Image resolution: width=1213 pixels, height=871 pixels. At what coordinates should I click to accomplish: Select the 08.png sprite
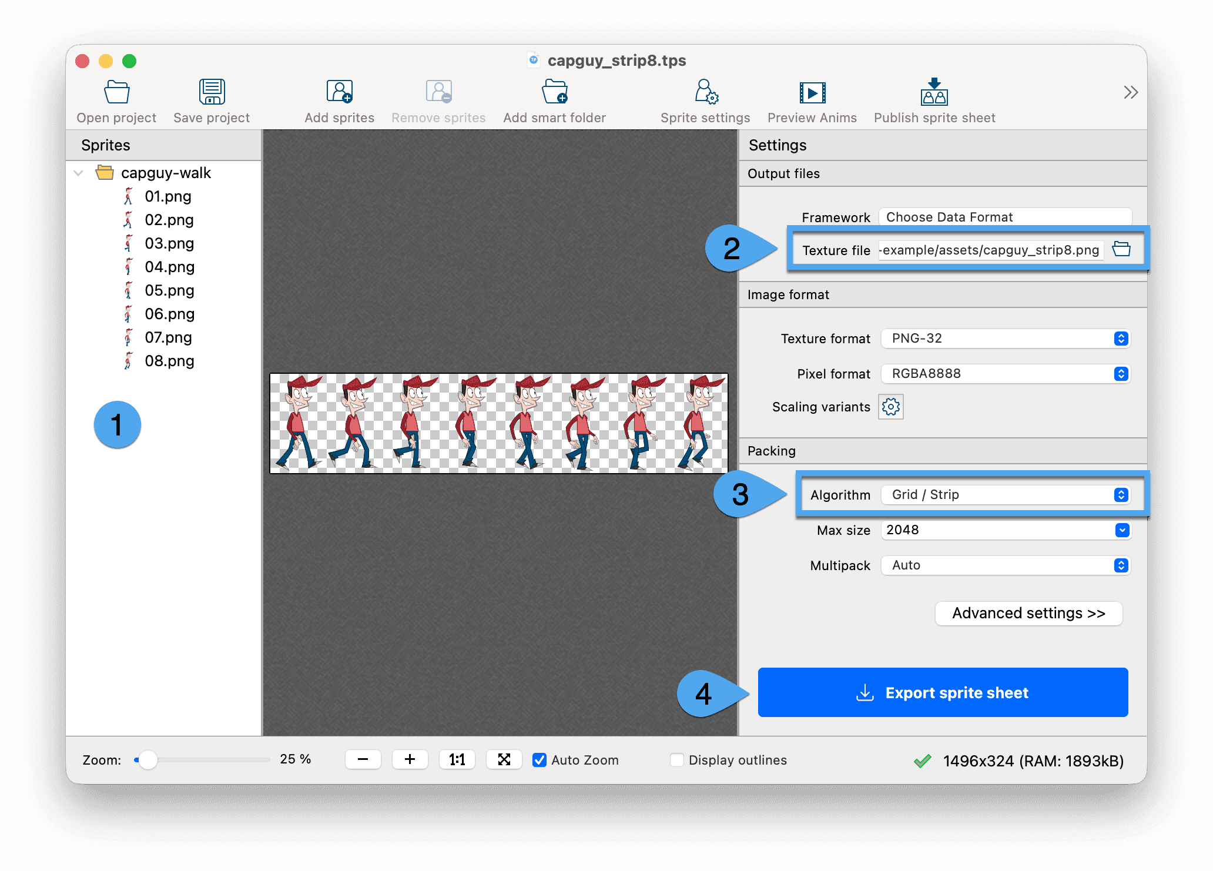tap(169, 361)
